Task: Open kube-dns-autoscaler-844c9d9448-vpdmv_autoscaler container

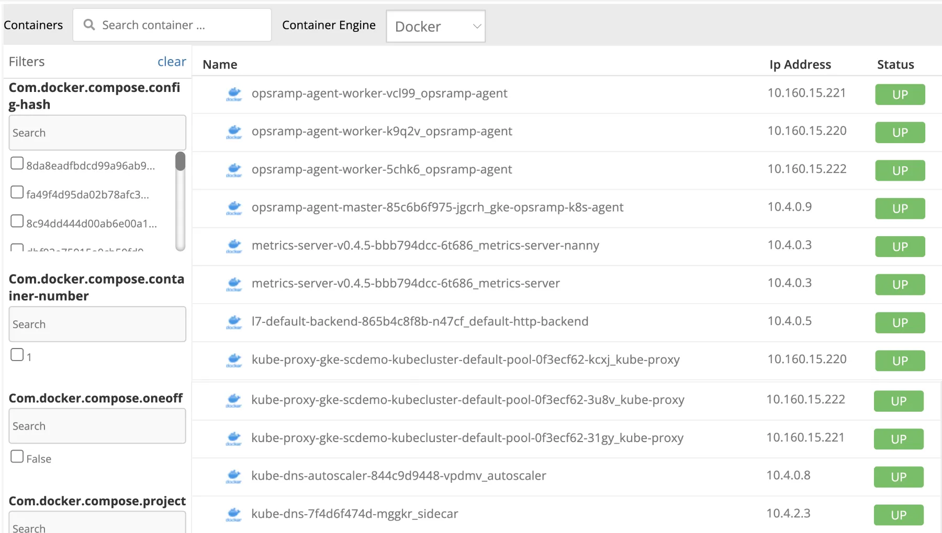Action: tap(399, 476)
